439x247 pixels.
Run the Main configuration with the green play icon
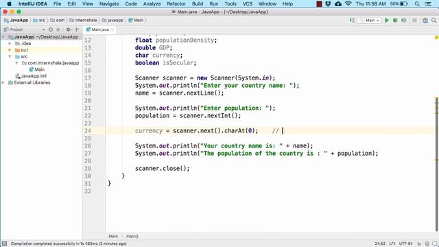pyautogui.click(x=387, y=20)
